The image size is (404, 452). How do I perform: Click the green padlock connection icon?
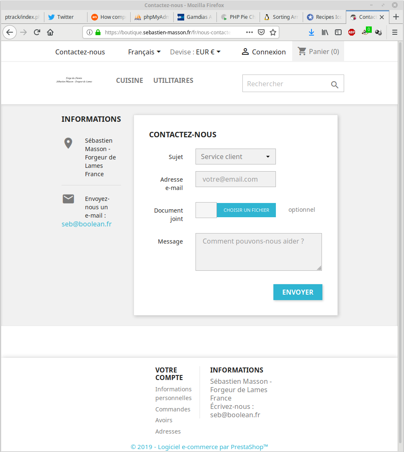[98, 32]
